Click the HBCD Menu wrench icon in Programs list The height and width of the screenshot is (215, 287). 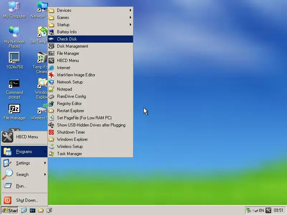(51, 61)
